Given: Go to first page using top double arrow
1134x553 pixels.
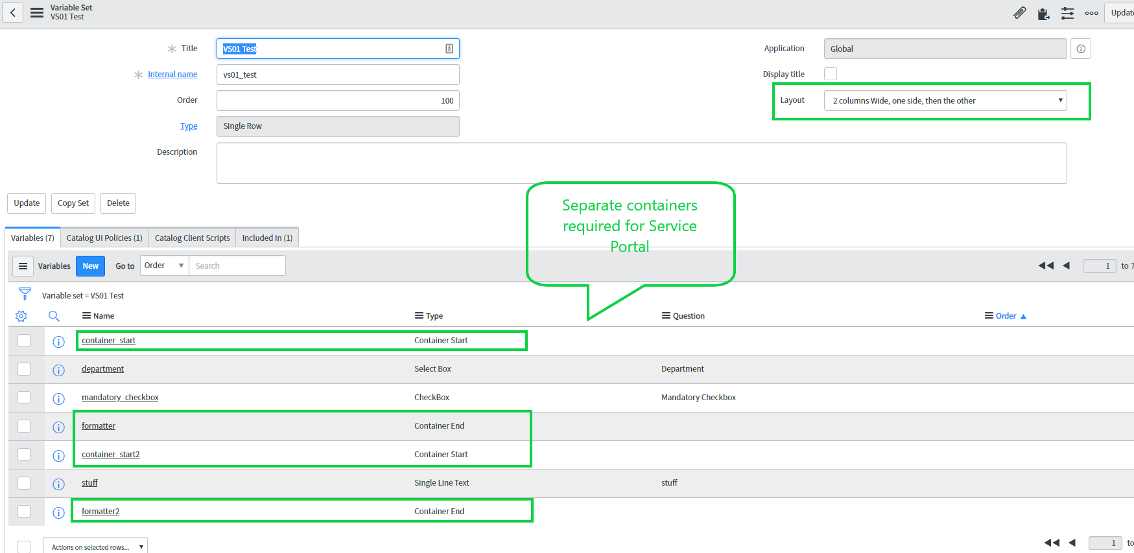Looking at the screenshot, I should click(1046, 265).
